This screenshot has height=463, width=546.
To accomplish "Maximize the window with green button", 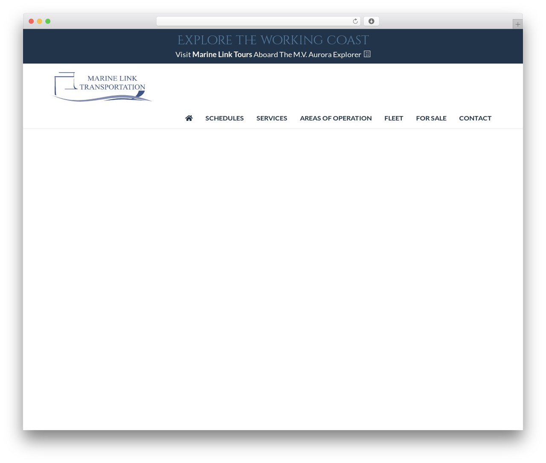I will pyautogui.click(x=48, y=21).
